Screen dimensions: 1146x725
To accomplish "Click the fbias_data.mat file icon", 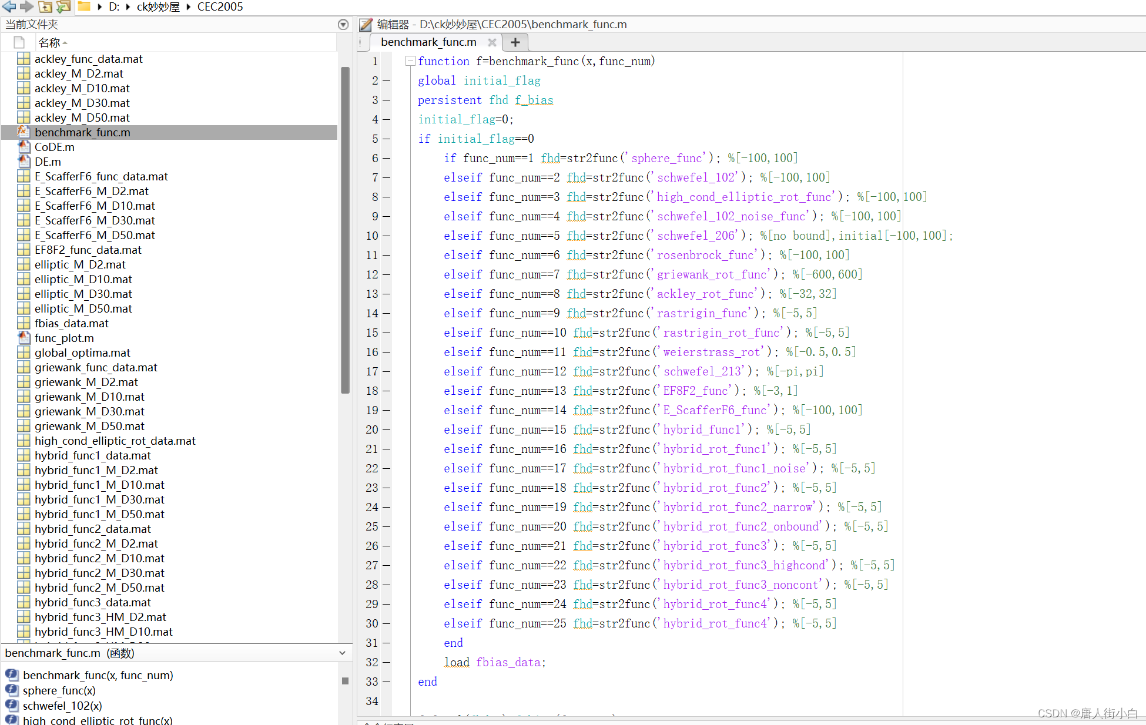I will 24,323.
